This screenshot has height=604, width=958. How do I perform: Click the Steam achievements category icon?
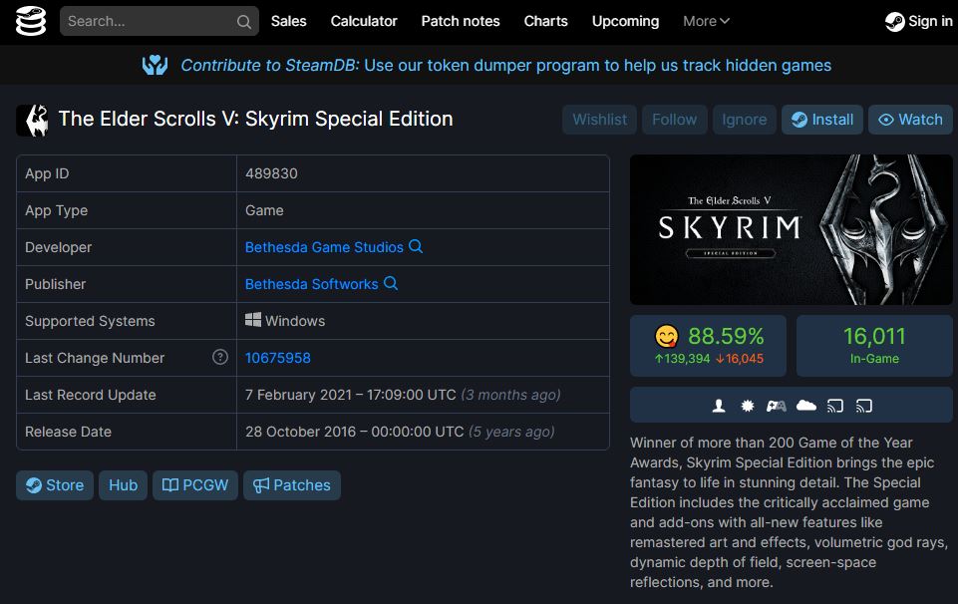[x=748, y=406]
